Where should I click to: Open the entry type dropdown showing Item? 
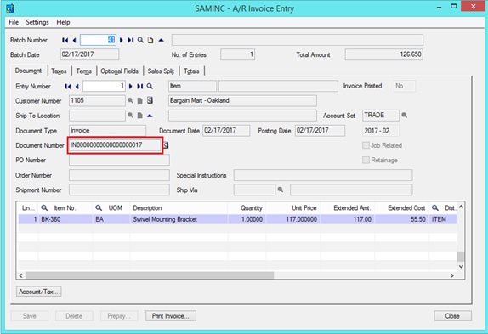[x=192, y=86]
